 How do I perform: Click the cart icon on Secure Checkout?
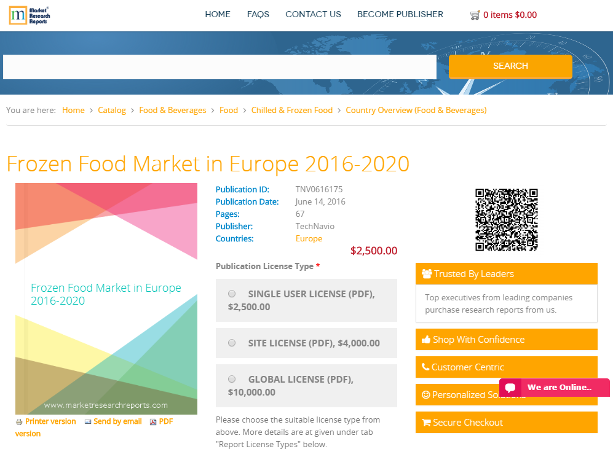pos(426,423)
